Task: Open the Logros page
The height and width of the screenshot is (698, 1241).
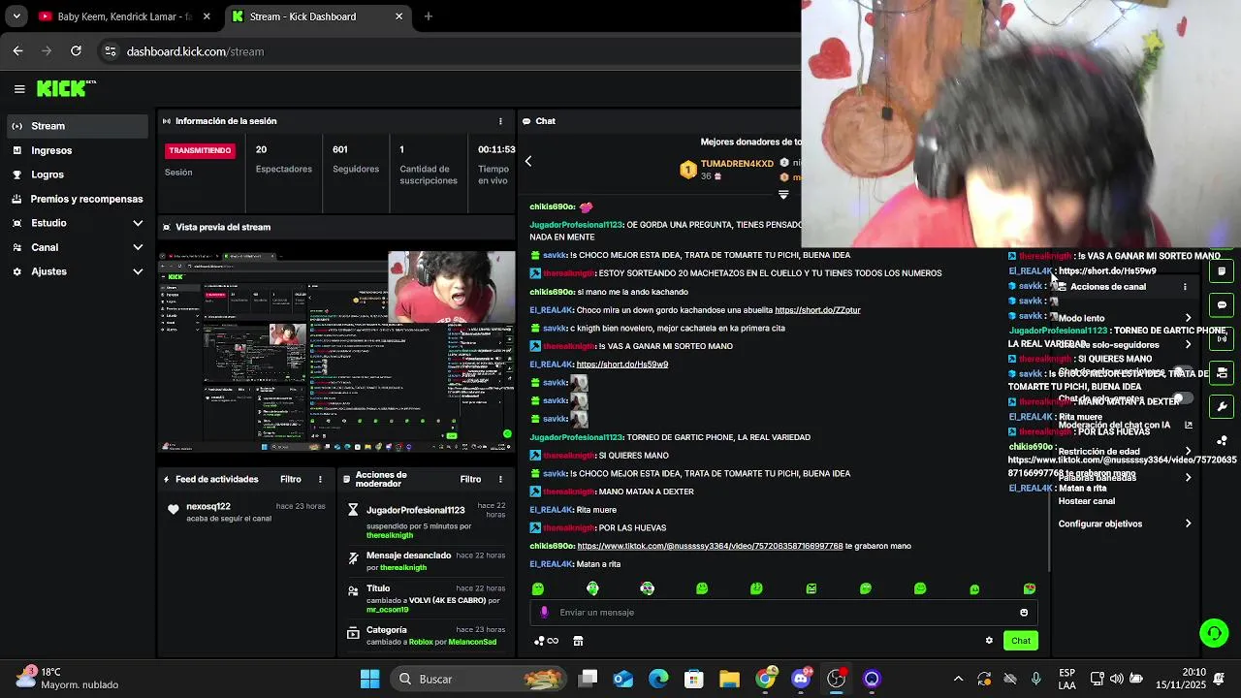Action: point(78,174)
